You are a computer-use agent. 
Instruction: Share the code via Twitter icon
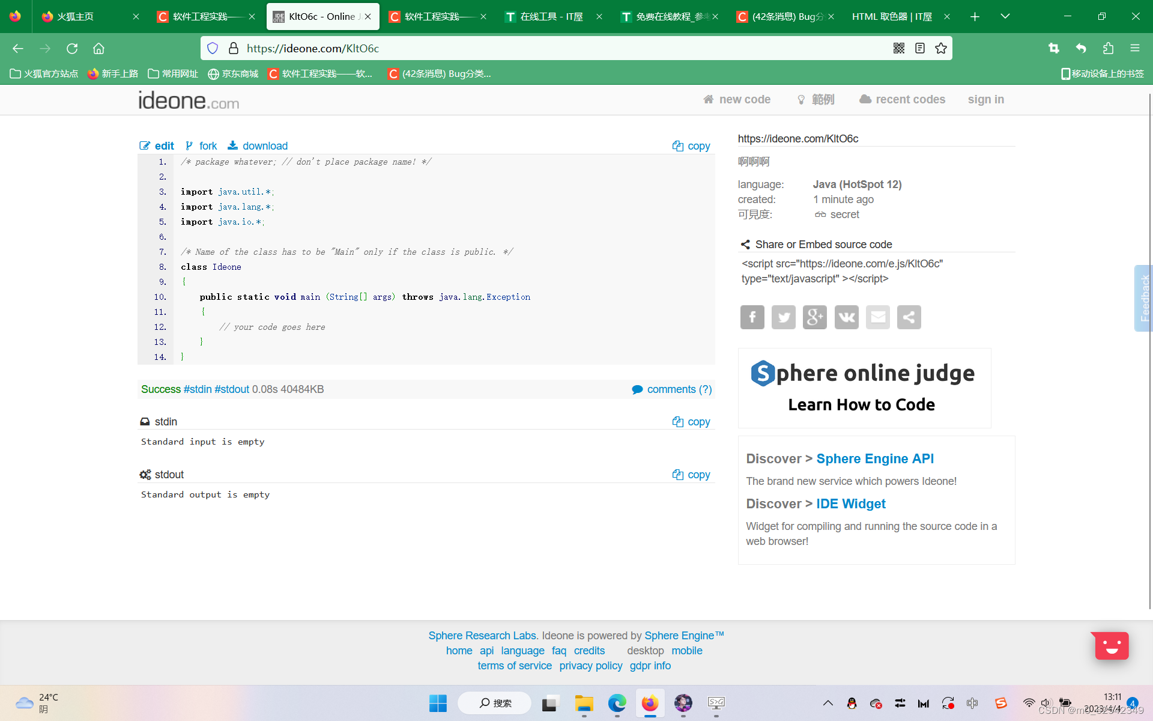point(783,317)
